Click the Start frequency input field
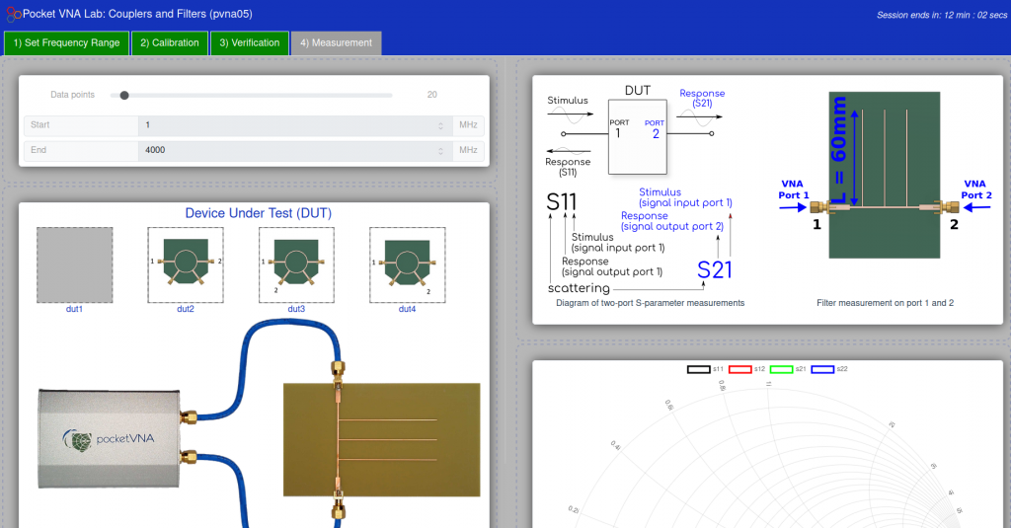Viewport: 1011px width, 528px height. pos(296,125)
